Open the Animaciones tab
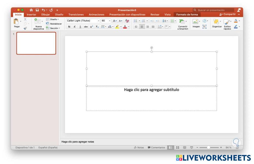Image resolution: width=254 pixels, height=164 pixels. [97, 14]
